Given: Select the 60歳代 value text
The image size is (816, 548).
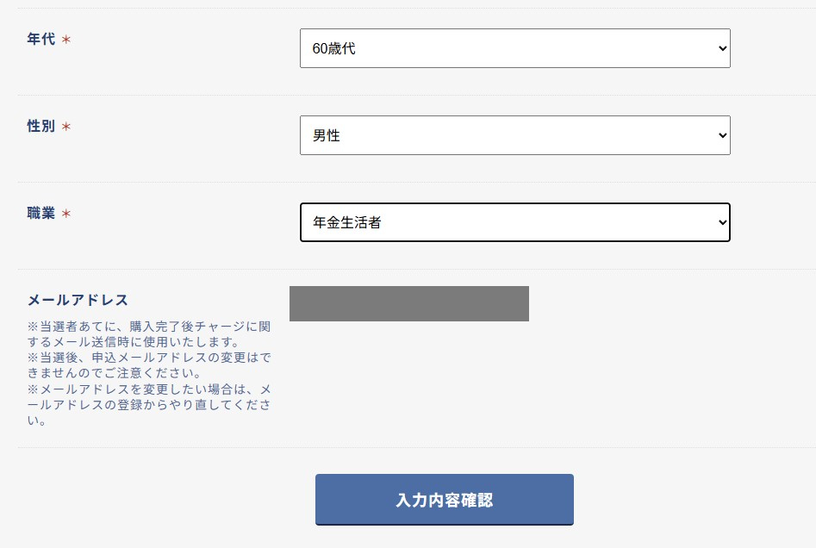Looking at the screenshot, I should point(334,48).
